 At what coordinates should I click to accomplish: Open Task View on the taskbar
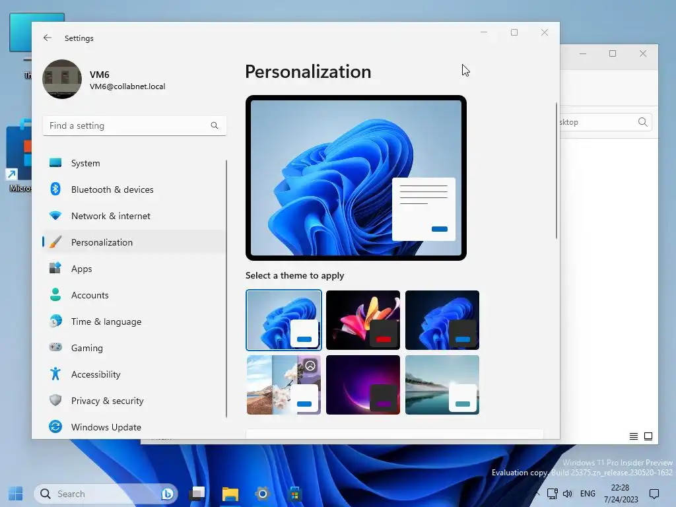click(x=197, y=494)
